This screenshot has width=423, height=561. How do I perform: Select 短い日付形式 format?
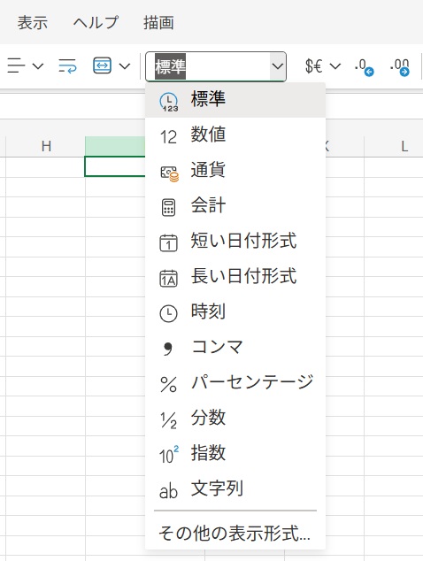235,242
